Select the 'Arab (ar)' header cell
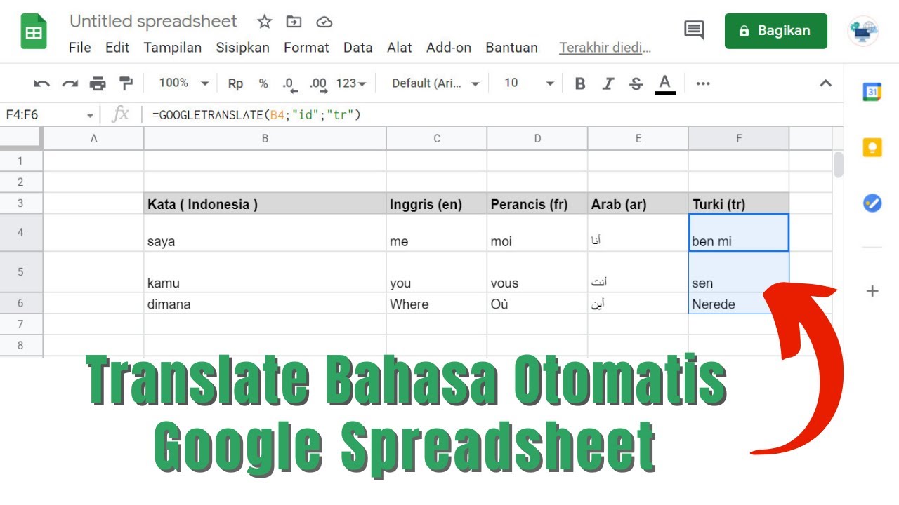 (638, 203)
